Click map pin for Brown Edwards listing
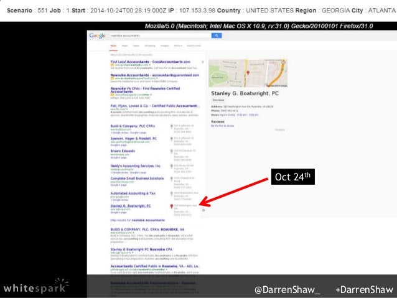 click(x=171, y=151)
